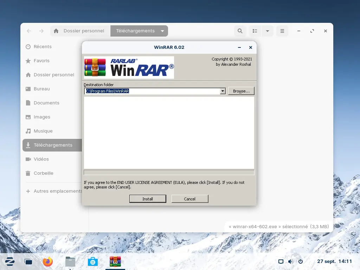Open the file manager search
Image resolution: width=360 pixels, height=270 pixels.
(x=240, y=31)
